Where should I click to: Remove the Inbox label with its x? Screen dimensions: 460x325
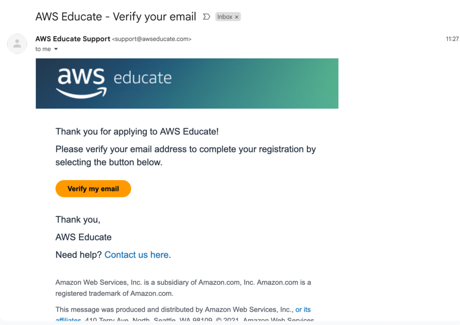237,17
